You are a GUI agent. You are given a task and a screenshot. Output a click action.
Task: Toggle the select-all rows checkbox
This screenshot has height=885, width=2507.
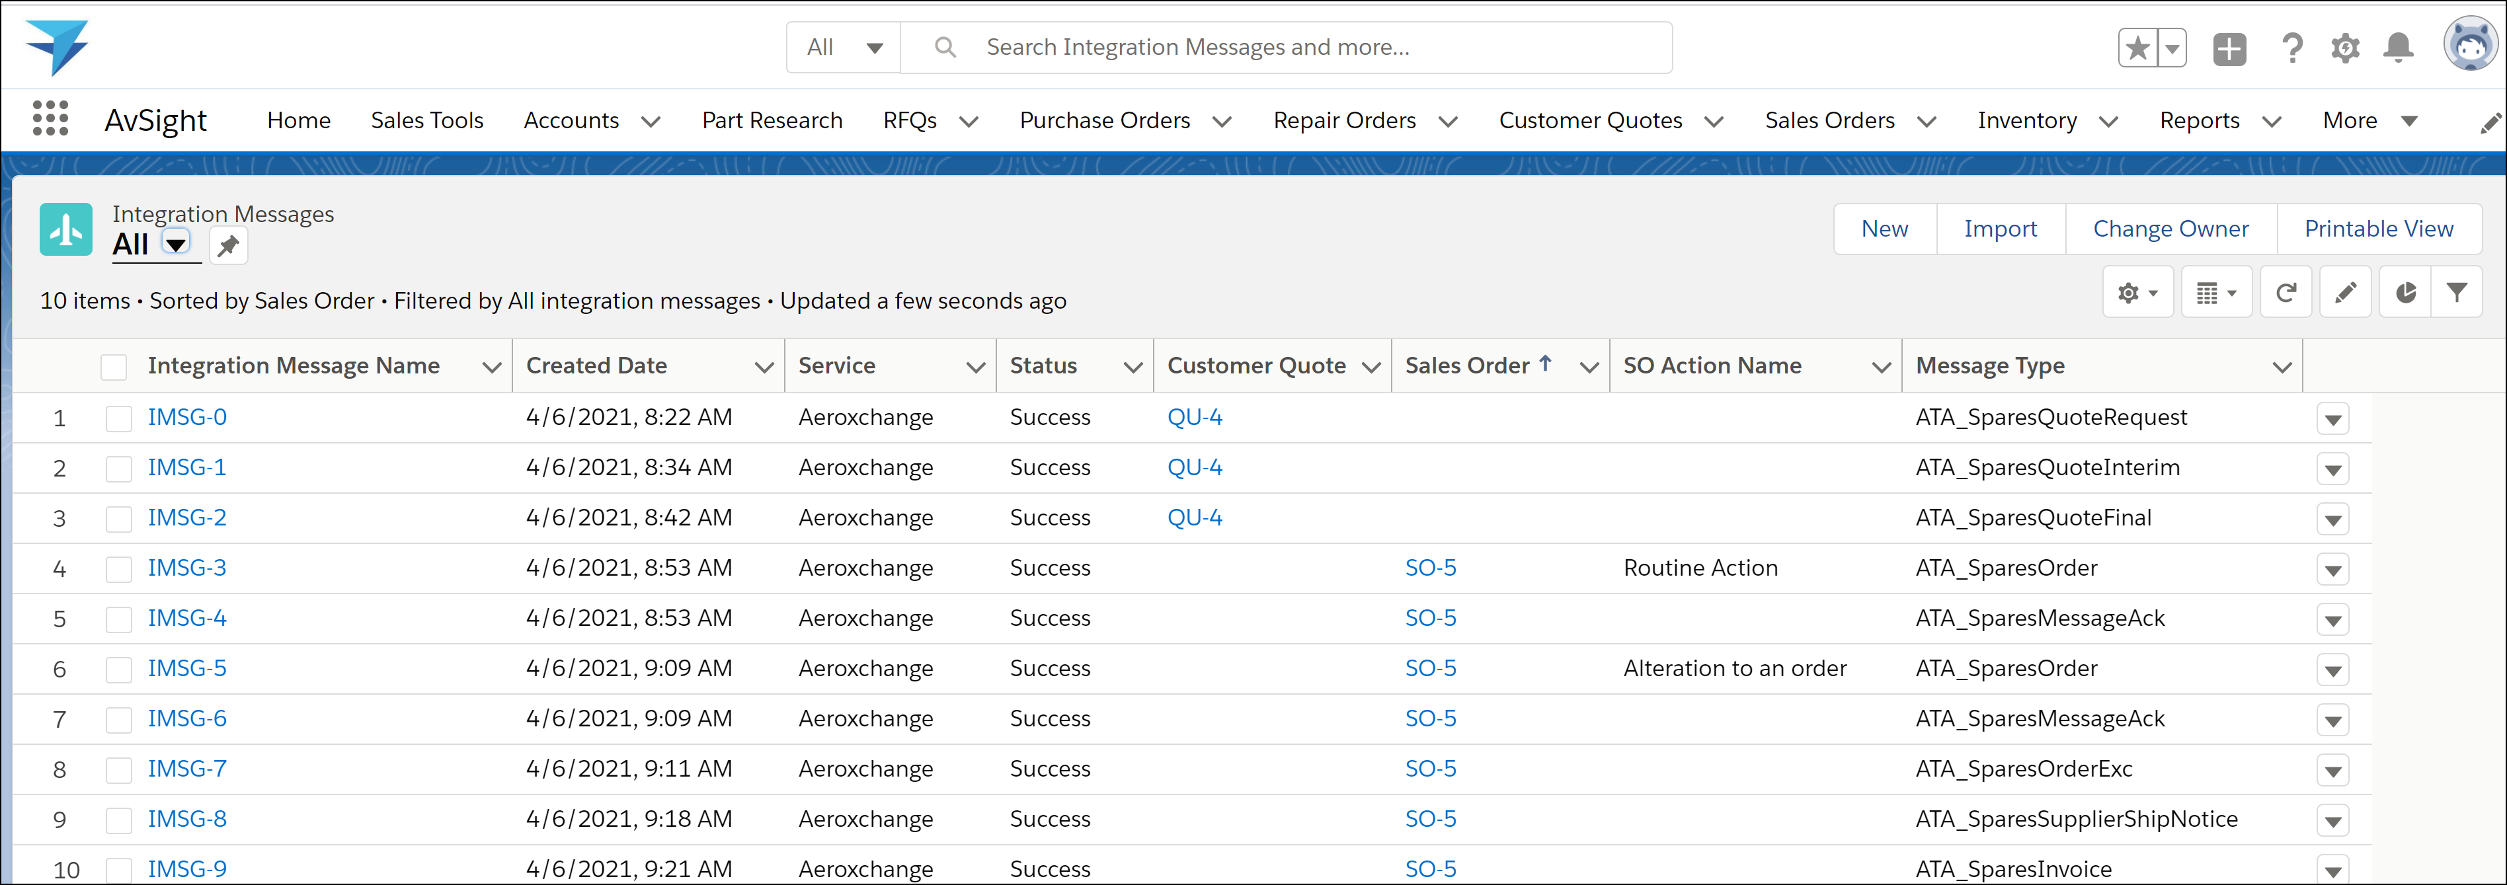(114, 367)
